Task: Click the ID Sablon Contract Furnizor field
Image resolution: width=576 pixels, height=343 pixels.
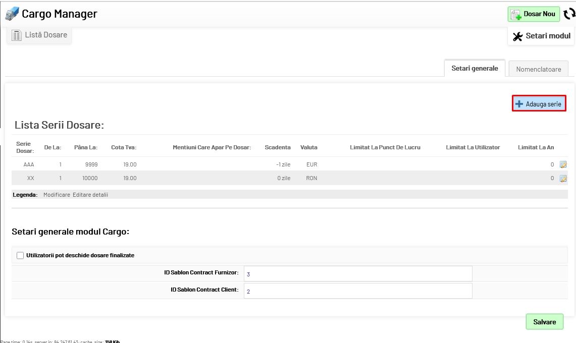Action: pyautogui.click(x=357, y=274)
